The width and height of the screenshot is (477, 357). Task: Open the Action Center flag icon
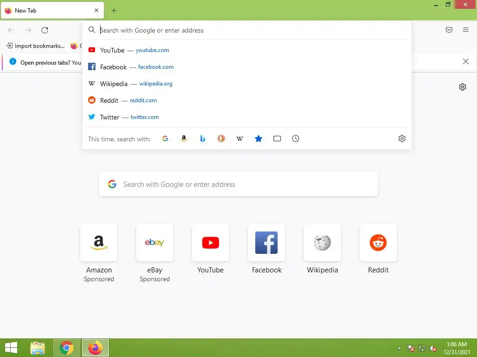(411, 348)
